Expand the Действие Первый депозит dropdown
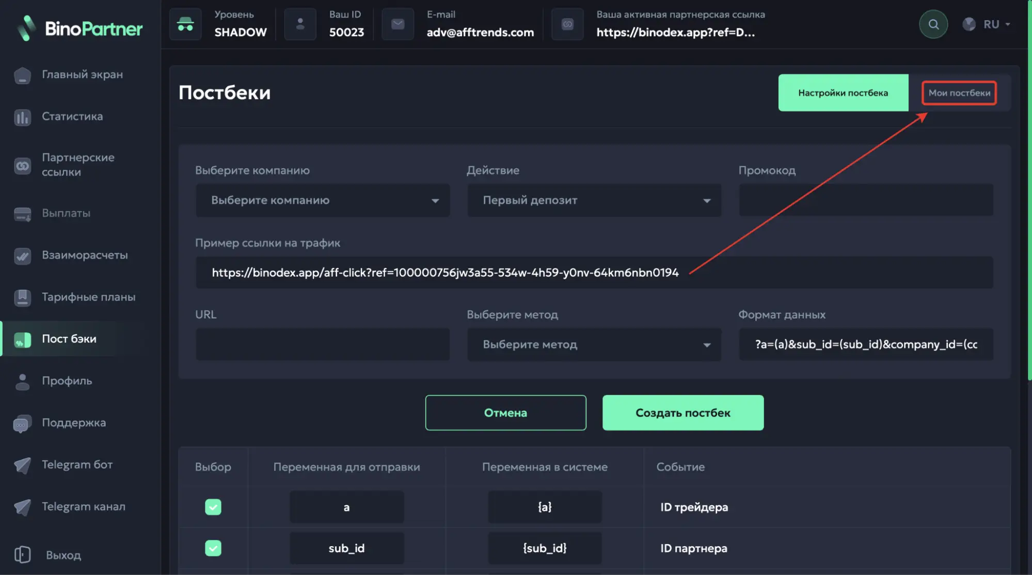The width and height of the screenshot is (1032, 575). click(x=594, y=200)
